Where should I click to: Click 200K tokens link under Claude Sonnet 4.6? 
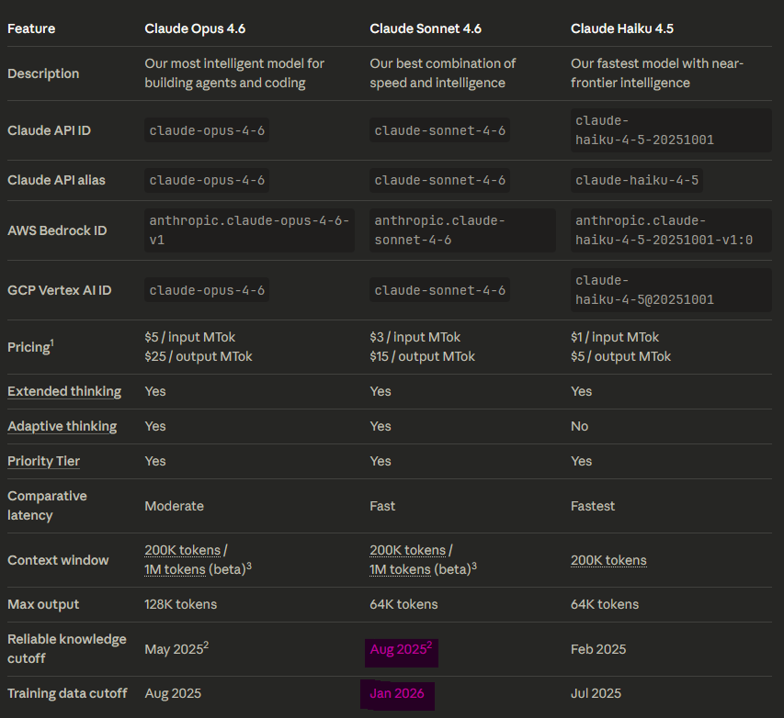[x=407, y=550]
